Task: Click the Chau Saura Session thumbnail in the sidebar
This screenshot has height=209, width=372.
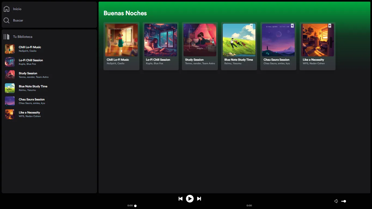Action: click(10, 101)
